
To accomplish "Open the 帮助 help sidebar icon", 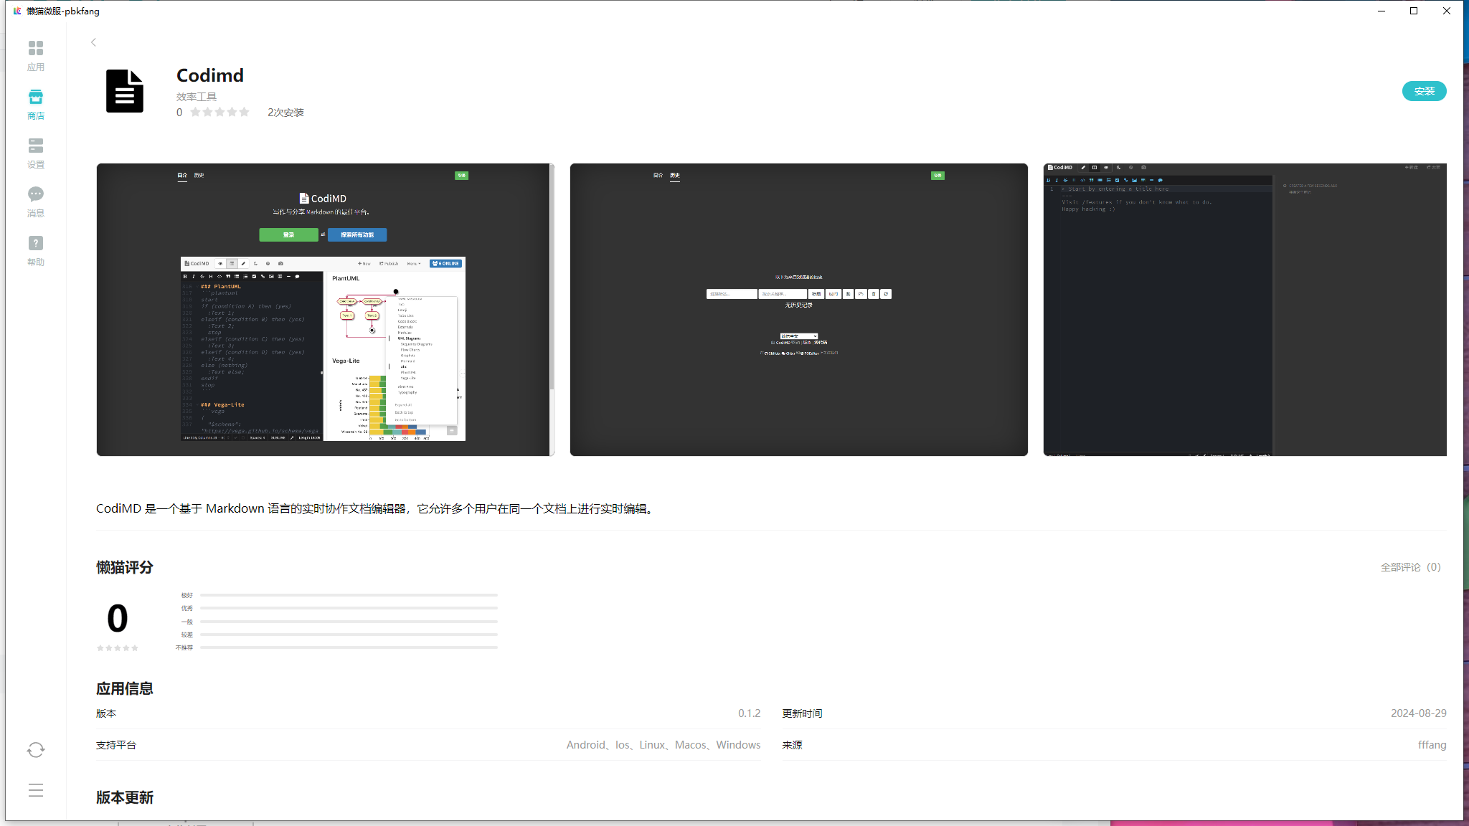I will [x=36, y=251].
